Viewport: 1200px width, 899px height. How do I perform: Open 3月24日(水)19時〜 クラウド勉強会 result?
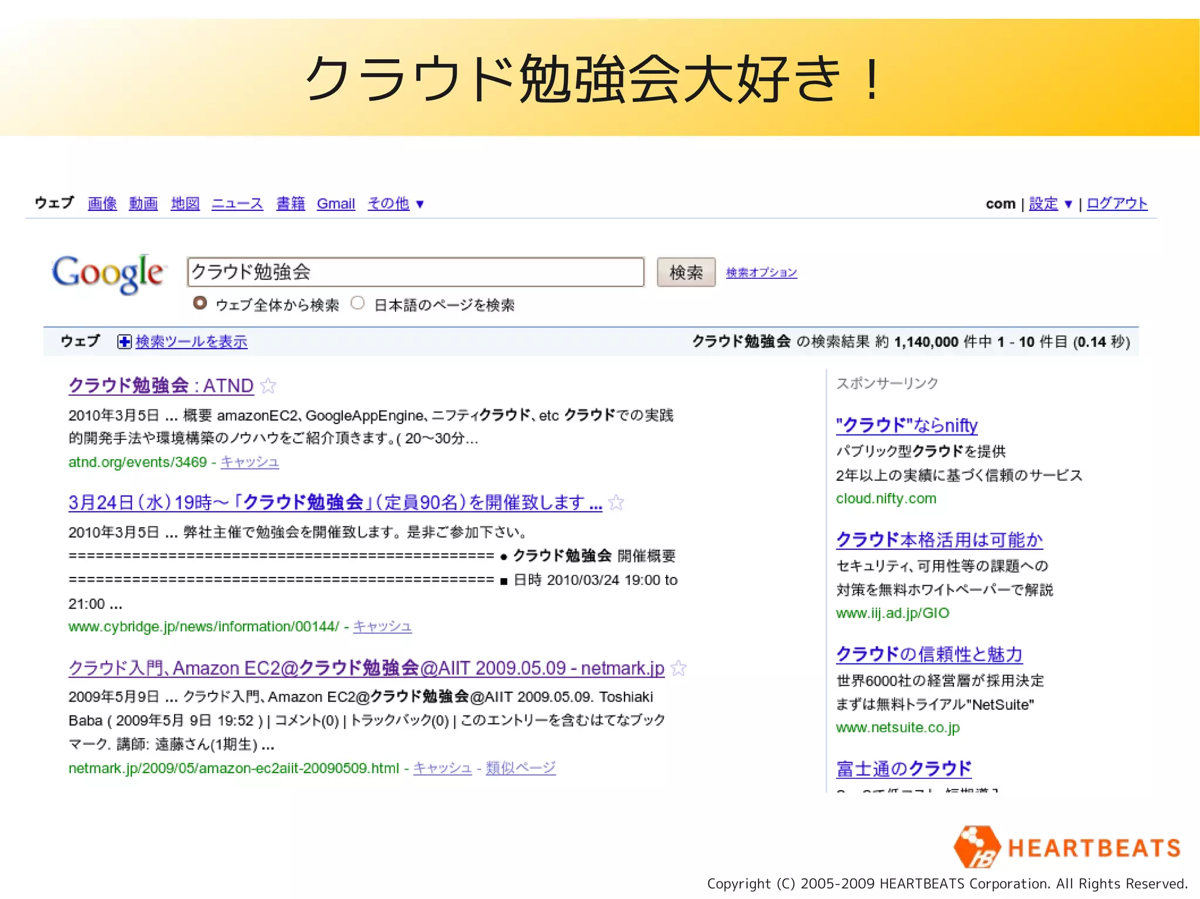pos(335,503)
